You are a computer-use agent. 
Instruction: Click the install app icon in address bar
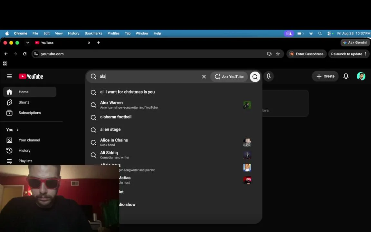(x=269, y=54)
